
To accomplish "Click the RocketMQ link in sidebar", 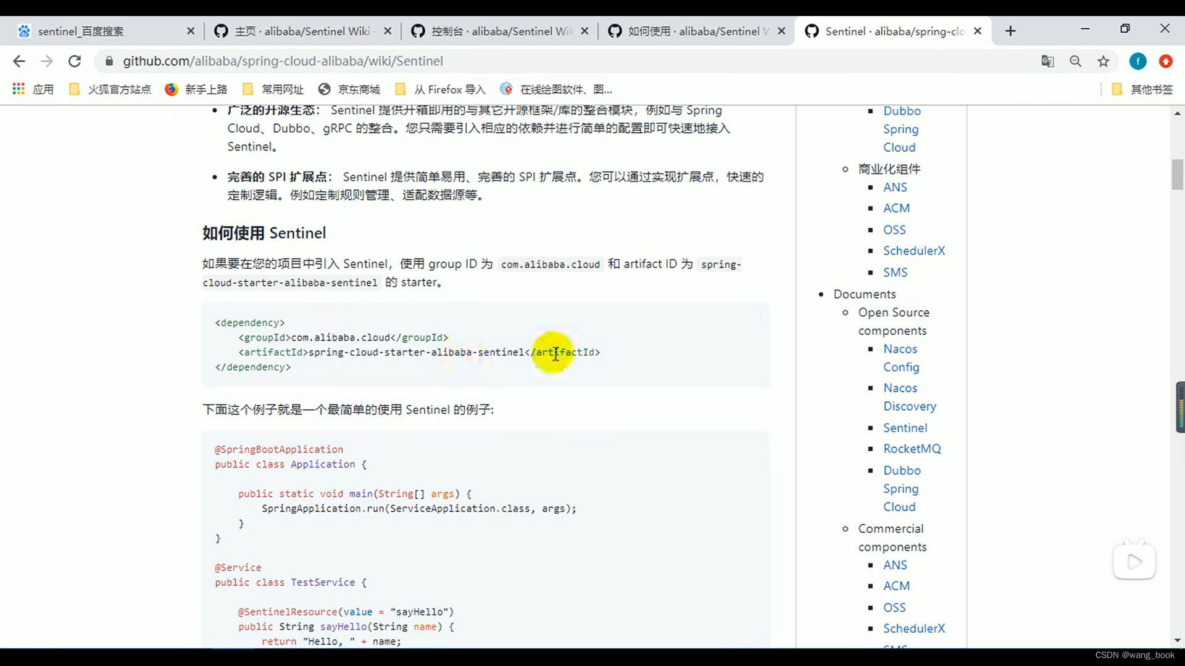I will 912,448.
